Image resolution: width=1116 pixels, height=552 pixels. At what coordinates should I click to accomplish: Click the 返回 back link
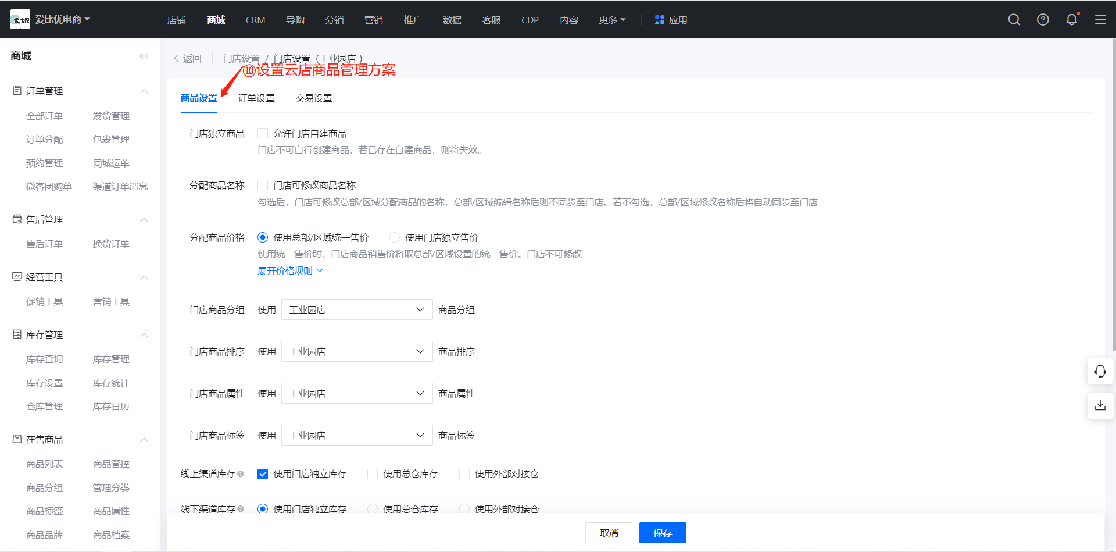click(x=187, y=59)
